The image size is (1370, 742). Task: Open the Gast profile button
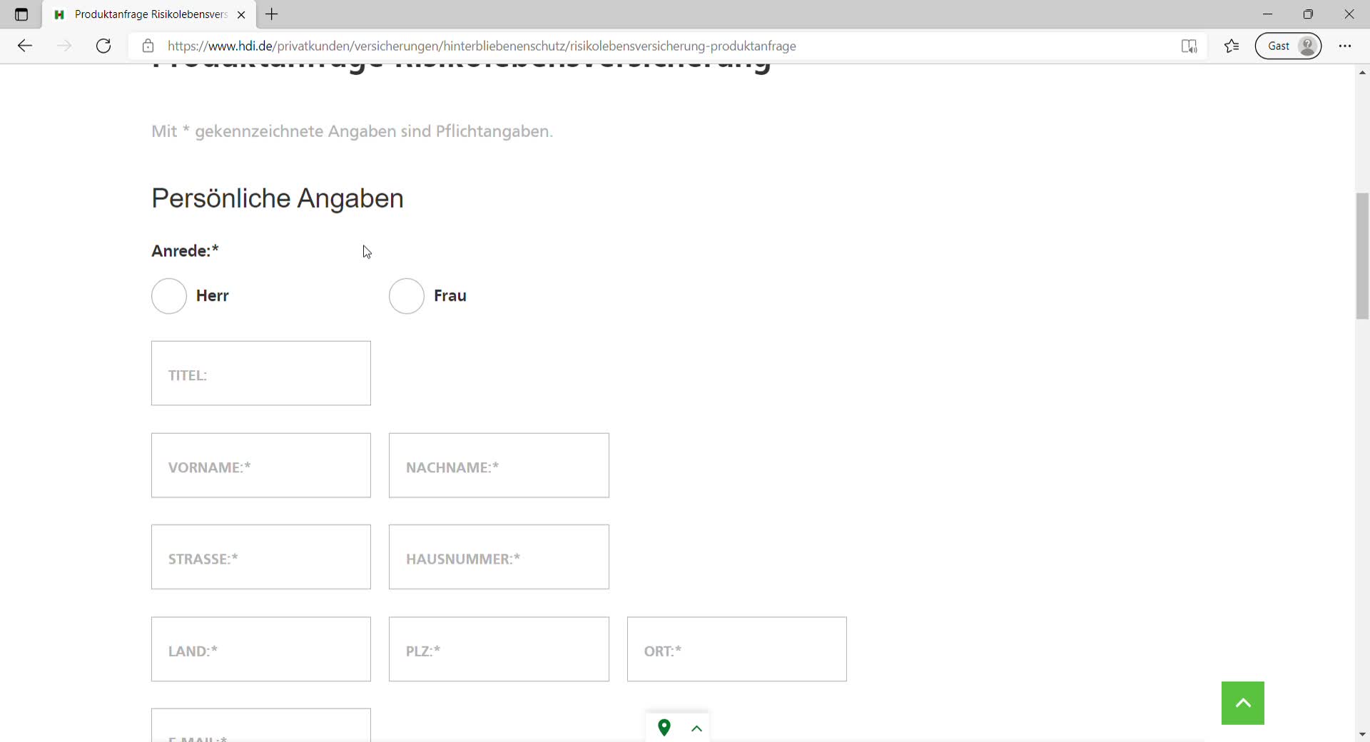[x=1288, y=46]
